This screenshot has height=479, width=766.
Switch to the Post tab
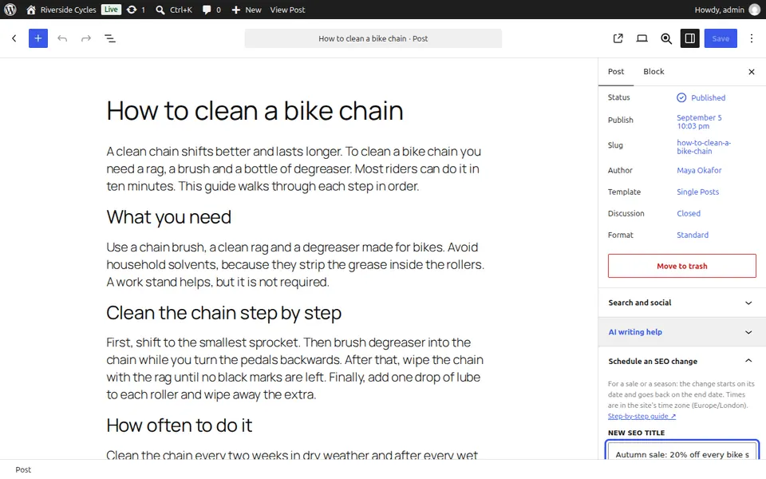(x=615, y=71)
